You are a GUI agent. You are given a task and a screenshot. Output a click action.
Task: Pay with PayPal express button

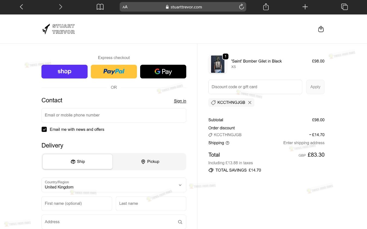114,72
